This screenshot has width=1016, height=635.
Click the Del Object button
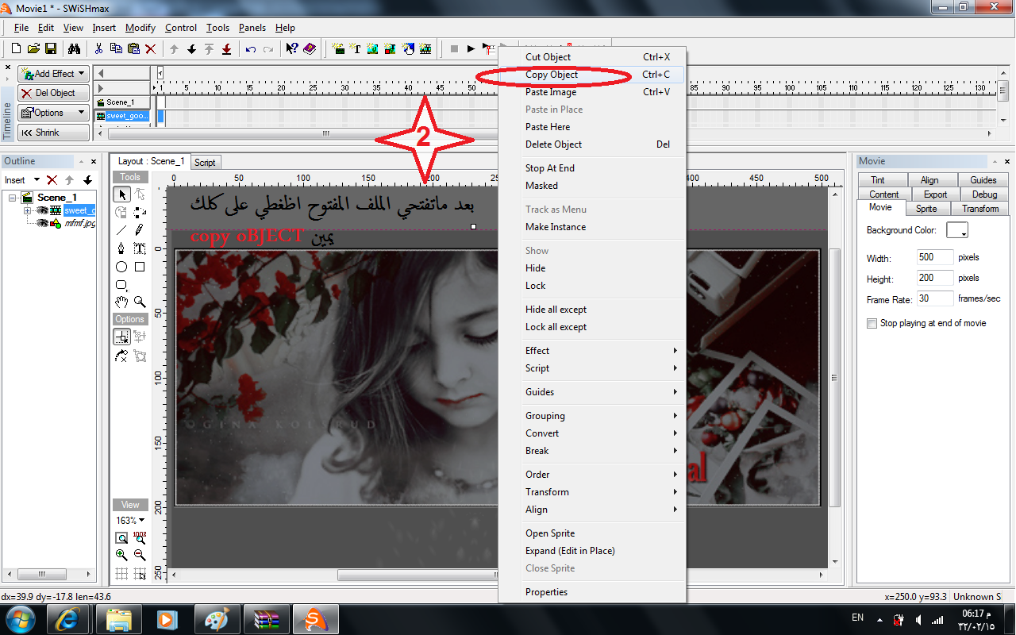52,93
